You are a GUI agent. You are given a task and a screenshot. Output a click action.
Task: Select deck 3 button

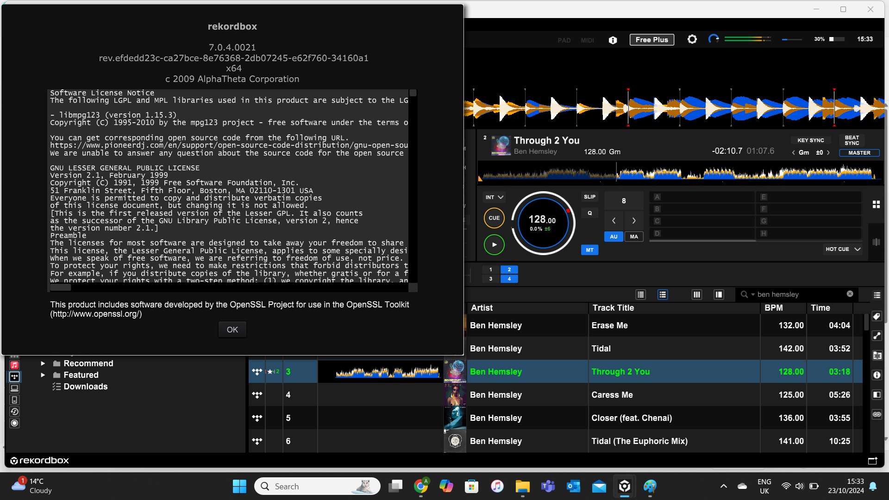click(490, 279)
